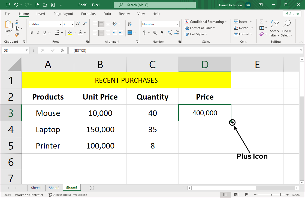Open the Sheet2 worksheet tab
The height and width of the screenshot is (198, 305).
[x=54, y=188]
